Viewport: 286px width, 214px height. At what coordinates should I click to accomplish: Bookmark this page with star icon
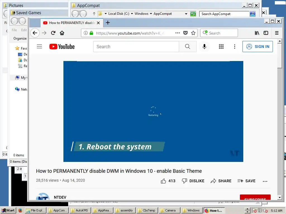pos(193,33)
